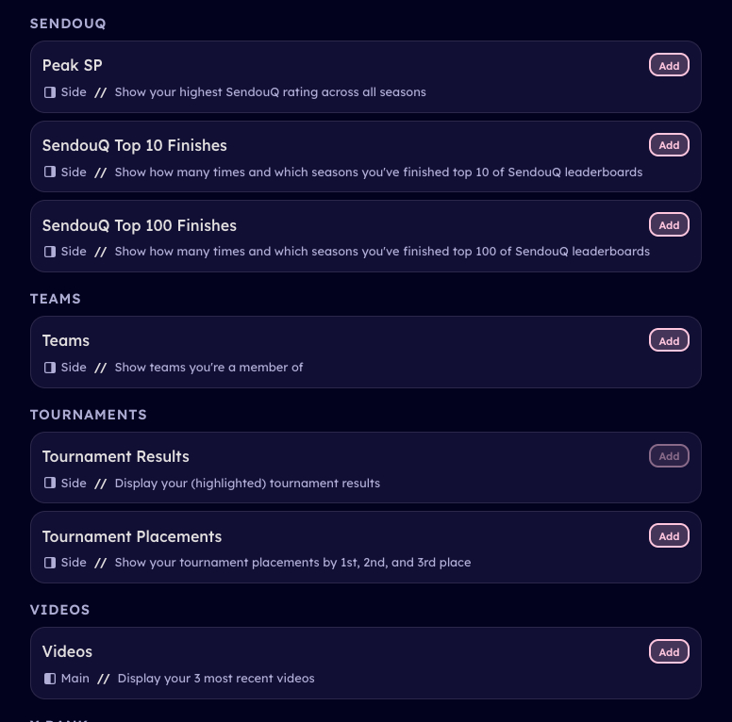Click the Main layout icon under Videos

pyautogui.click(x=50, y=679)
